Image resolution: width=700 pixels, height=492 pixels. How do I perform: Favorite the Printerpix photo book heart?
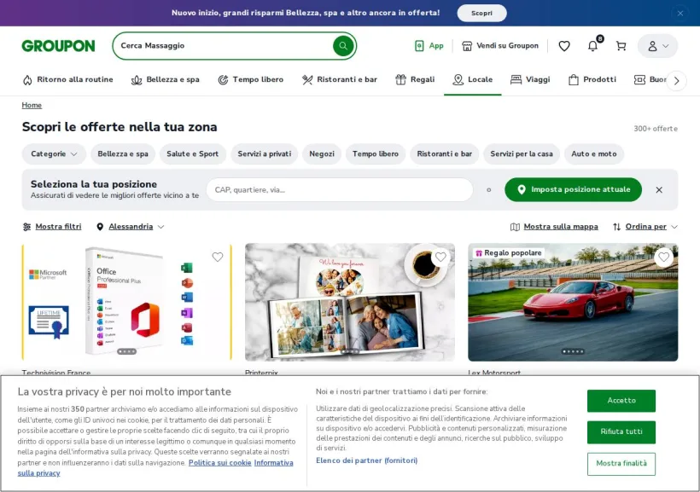tap(440, 257)
